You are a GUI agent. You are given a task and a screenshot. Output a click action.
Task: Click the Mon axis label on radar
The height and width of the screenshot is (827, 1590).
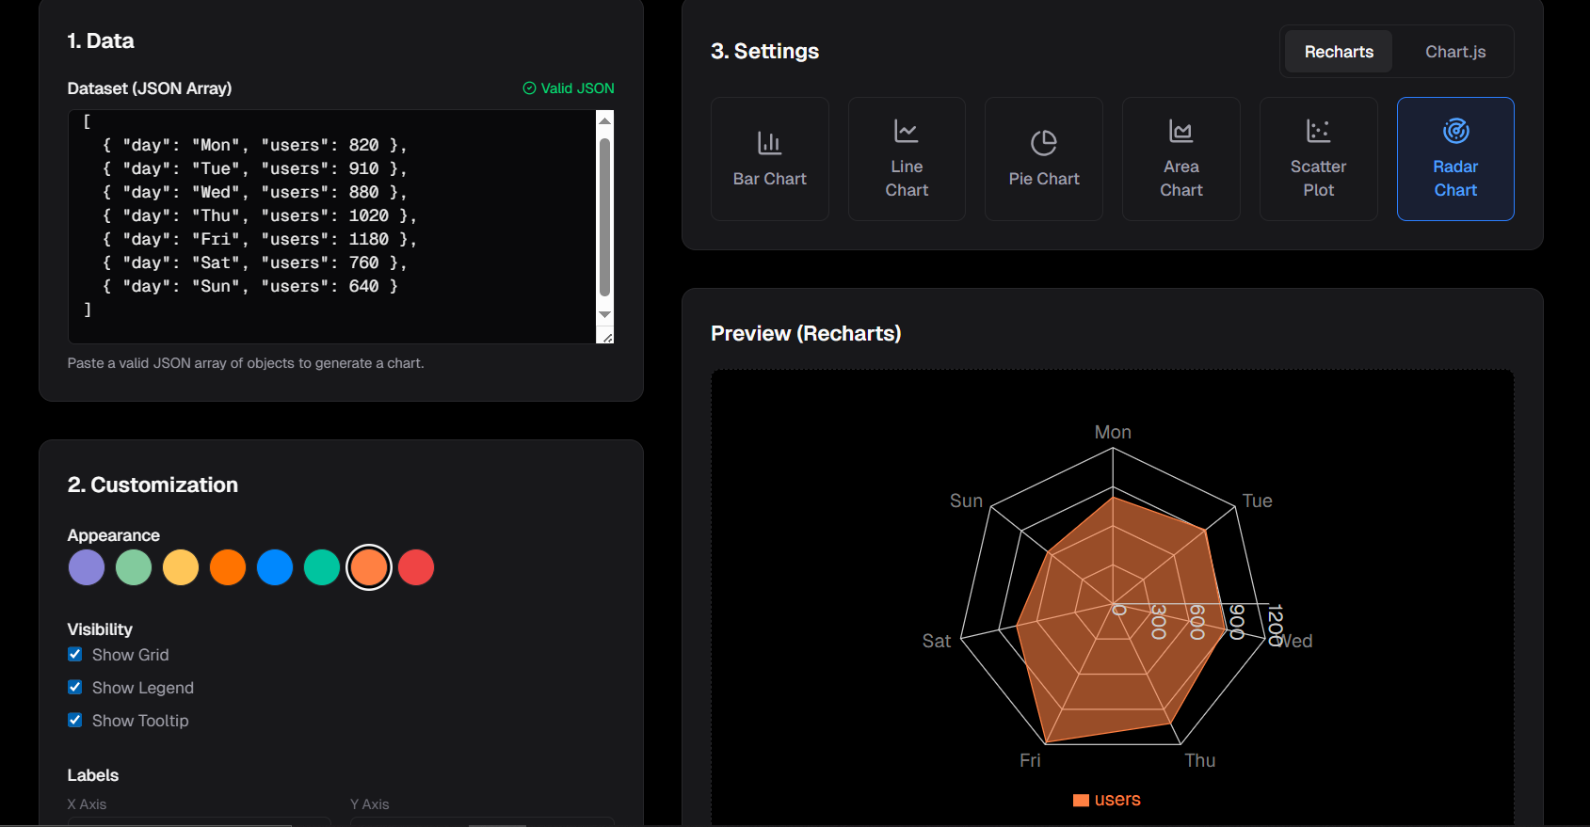(x=1113, y=432)
